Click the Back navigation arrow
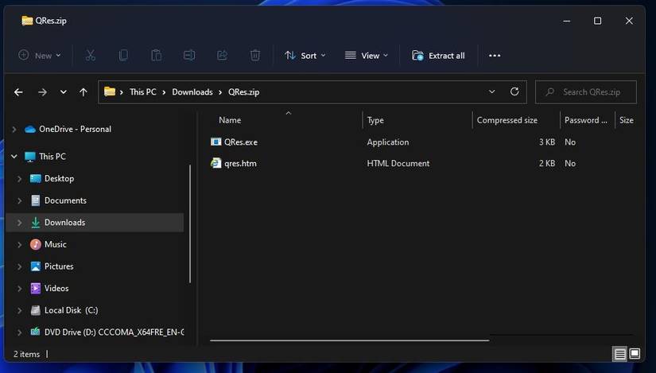The height and width of the screenshot is (373, 656). pyautogui.click(x=18, y=92)
